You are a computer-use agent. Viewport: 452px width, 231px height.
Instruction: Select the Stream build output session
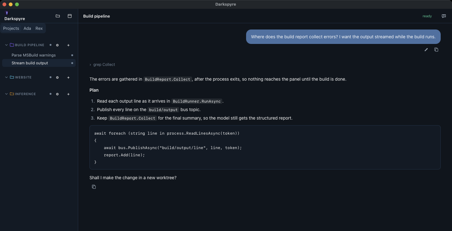pos(39,63)
